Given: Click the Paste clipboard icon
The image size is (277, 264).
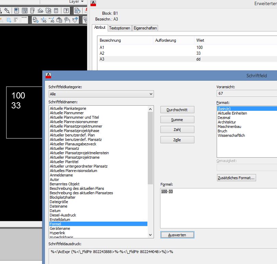Looking at the screenshot, I should [59, 21].
